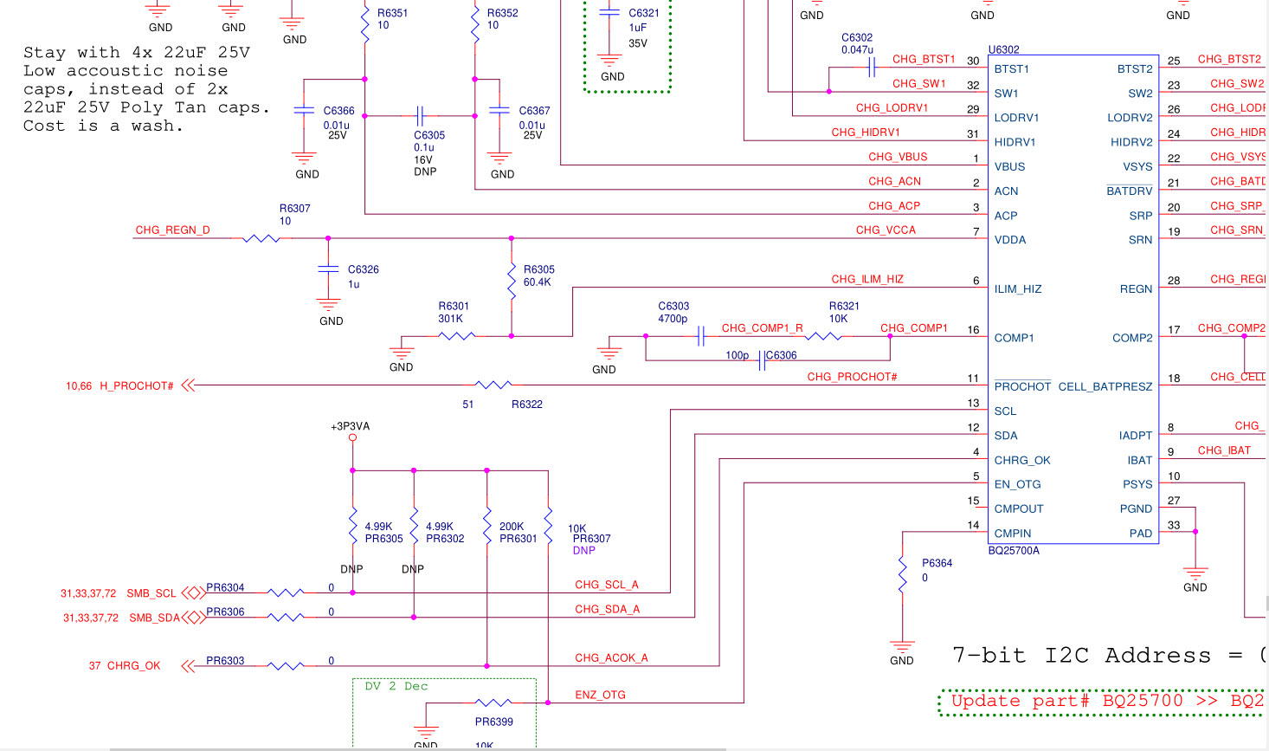Screen dimensions: 1269x751
Task: Click the P6364 resistor designator
Action: (937, 564)
